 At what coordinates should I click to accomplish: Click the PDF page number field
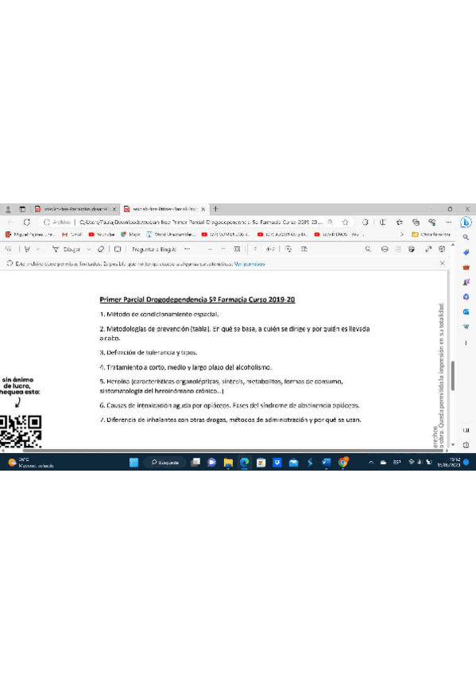coord(255,249)
